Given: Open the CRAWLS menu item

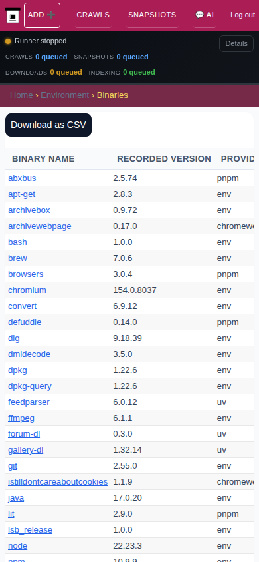Looking at the screenshot, I should (x=93, y=15).
